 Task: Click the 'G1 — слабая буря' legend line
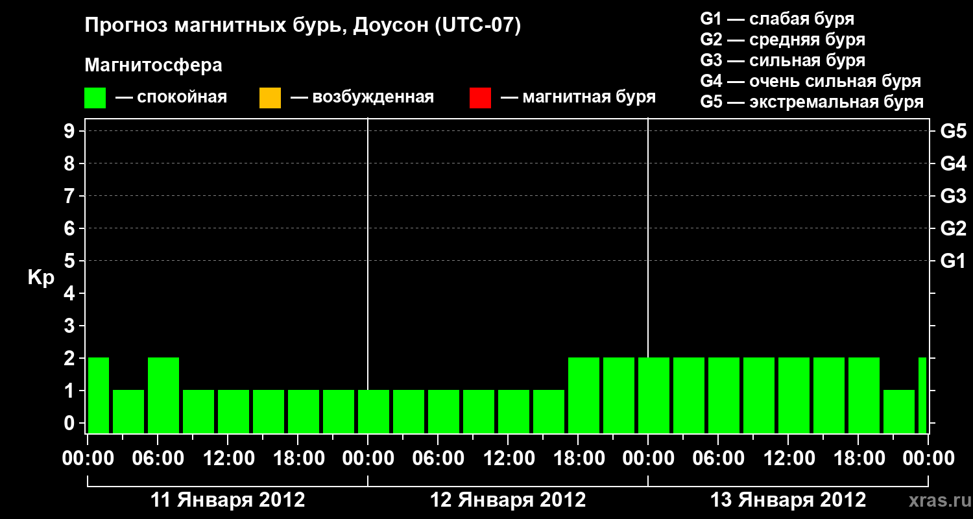click(x=777, y=19)
